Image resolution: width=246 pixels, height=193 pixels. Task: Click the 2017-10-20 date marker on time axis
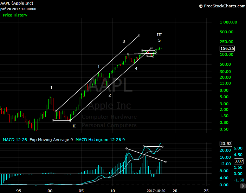click(x=156, y=191)
